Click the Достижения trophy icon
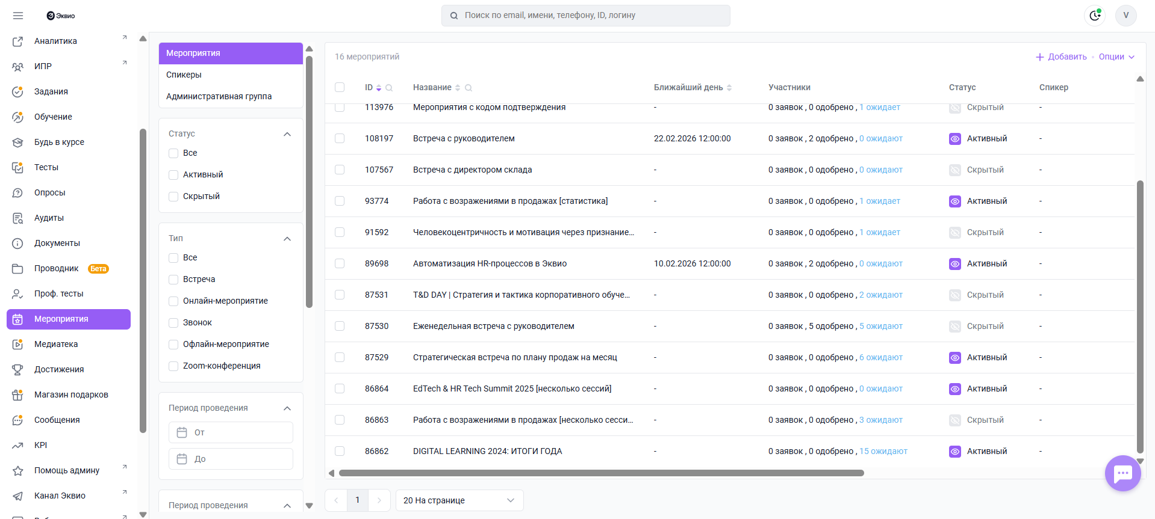 (x=17, y=370)
